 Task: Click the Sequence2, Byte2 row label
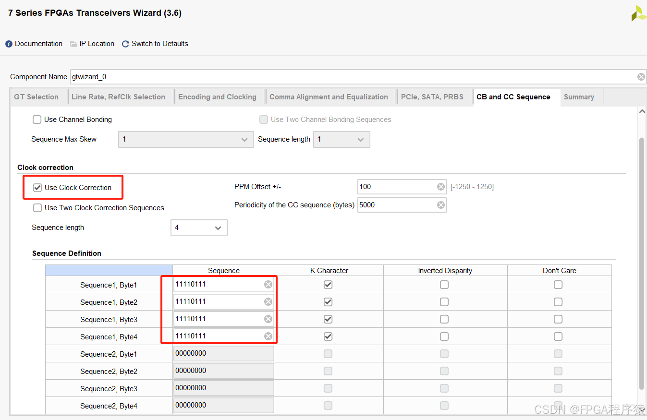pyautogui.click(x=109, y=372)
